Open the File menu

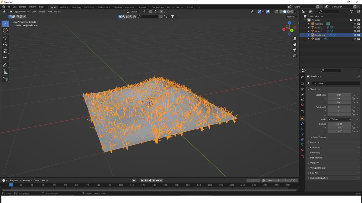tap(8, 7)
